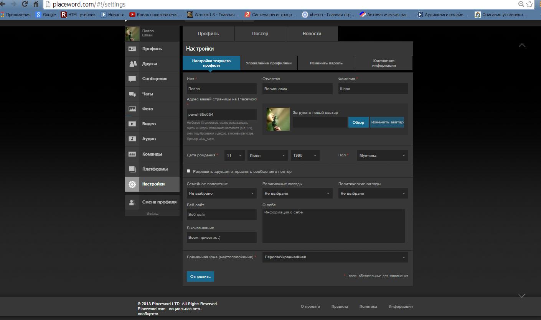
Task: Open the birth year dropdown 1995
Action: pyautogui.click(x=305, y=156)
